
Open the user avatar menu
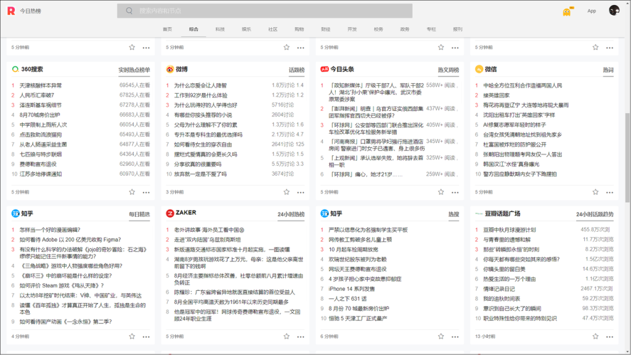[614, 10]
